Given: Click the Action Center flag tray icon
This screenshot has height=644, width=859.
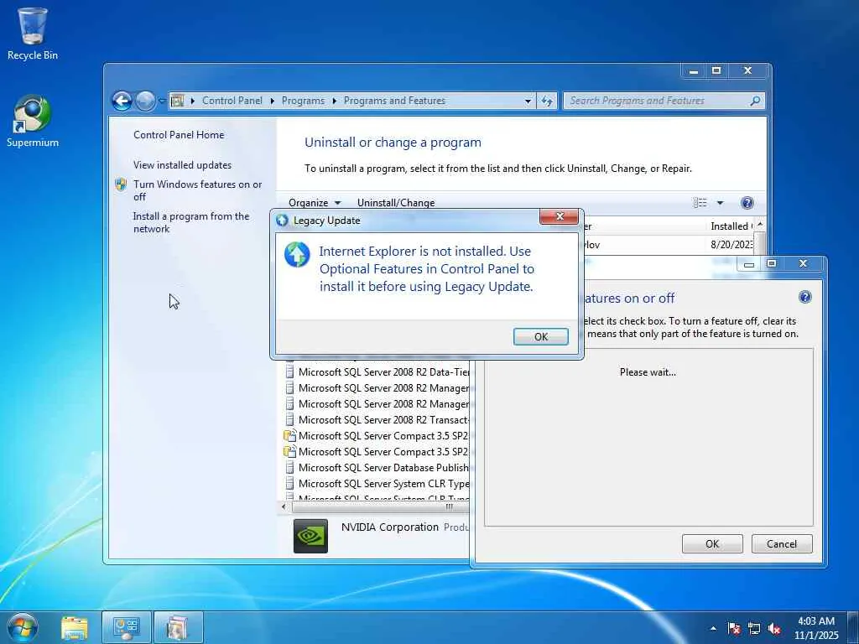Looking at the screenshot, I should (733, 628).
